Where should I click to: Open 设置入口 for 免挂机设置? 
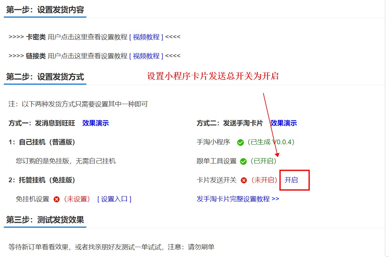114,199
